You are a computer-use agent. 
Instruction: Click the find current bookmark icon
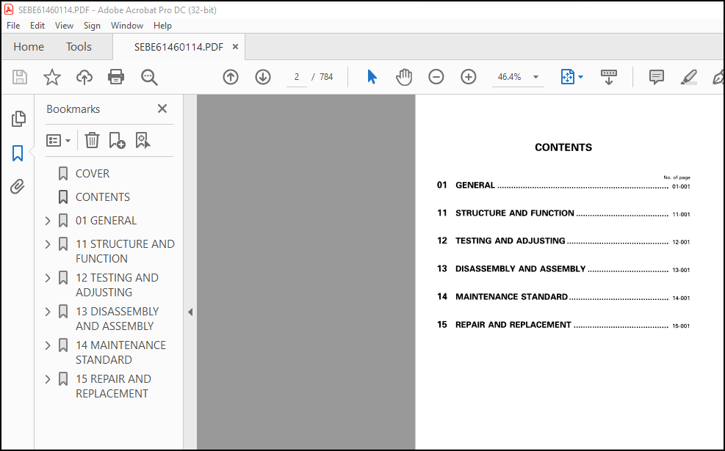[x=143, y=140]
